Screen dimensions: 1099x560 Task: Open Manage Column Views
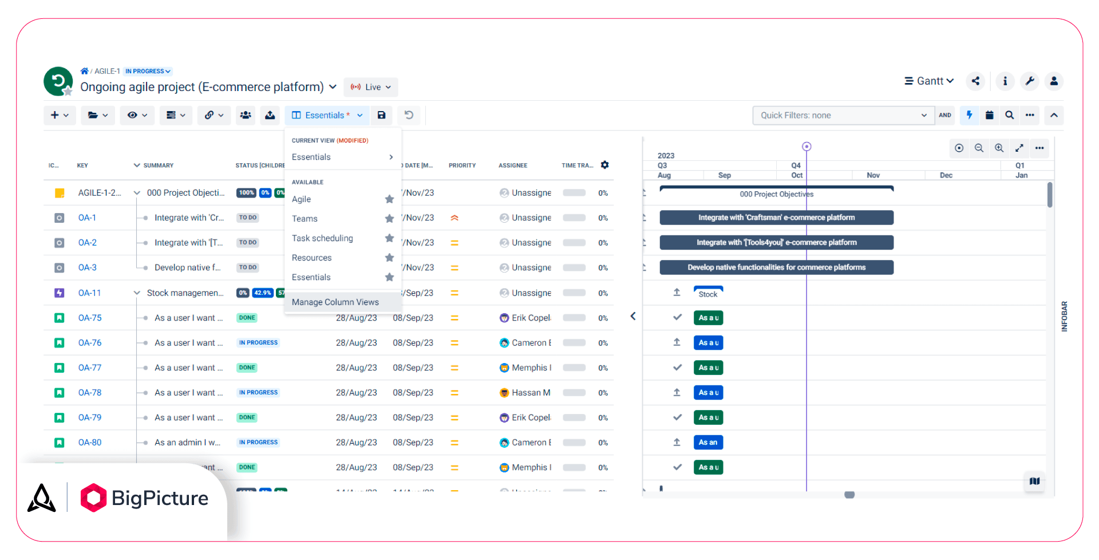pos(342,302)
